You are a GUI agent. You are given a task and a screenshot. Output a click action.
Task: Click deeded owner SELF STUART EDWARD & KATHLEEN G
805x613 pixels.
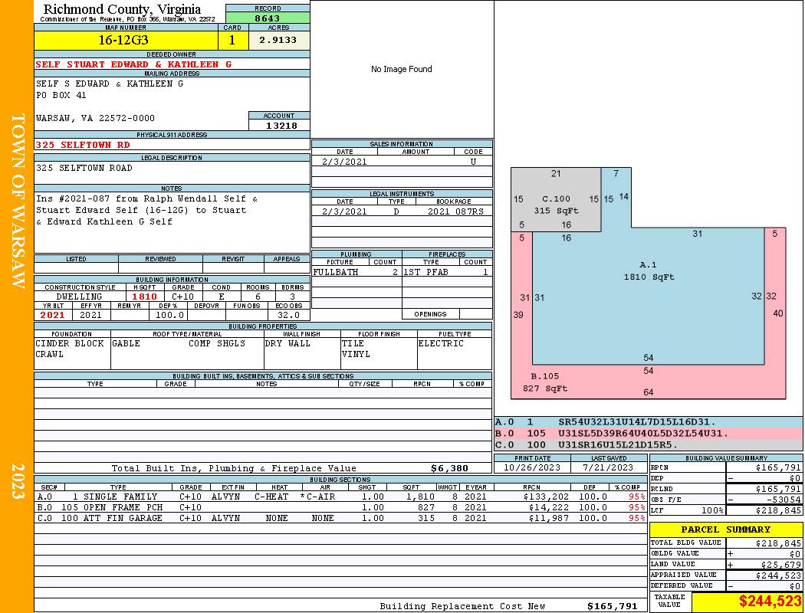pyautogui.click(x=133, y=64)
